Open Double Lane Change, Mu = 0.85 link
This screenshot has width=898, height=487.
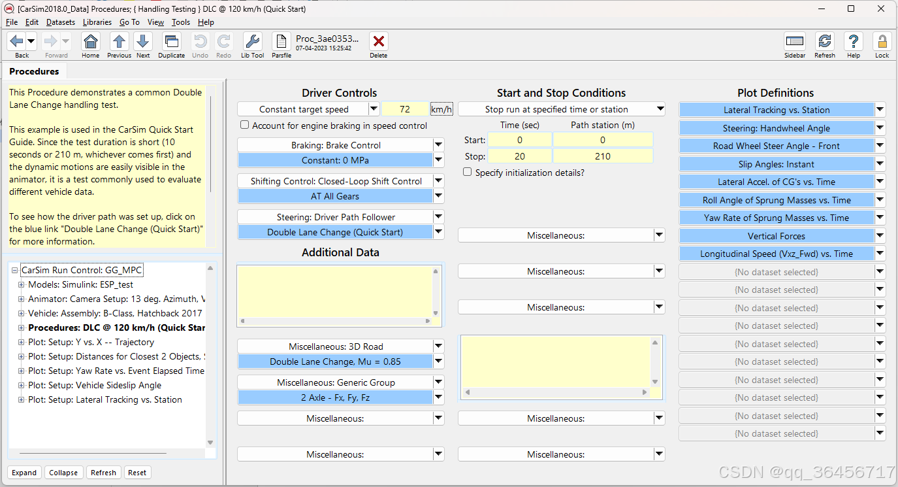(x=335, y=361)
